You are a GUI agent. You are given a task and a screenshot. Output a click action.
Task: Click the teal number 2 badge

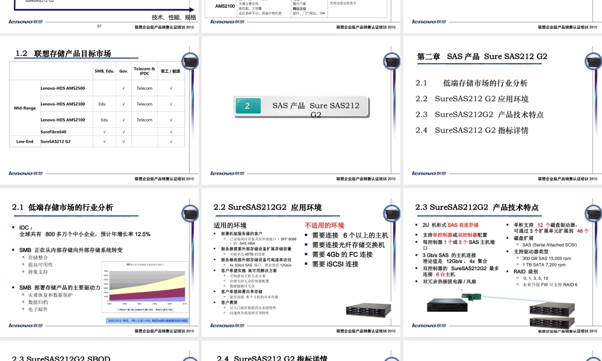coord(247,106)
